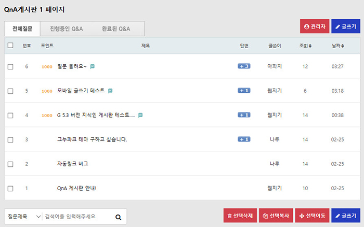Click author '나루' on post 3 row
364x227 pixels.
(275, 139)
